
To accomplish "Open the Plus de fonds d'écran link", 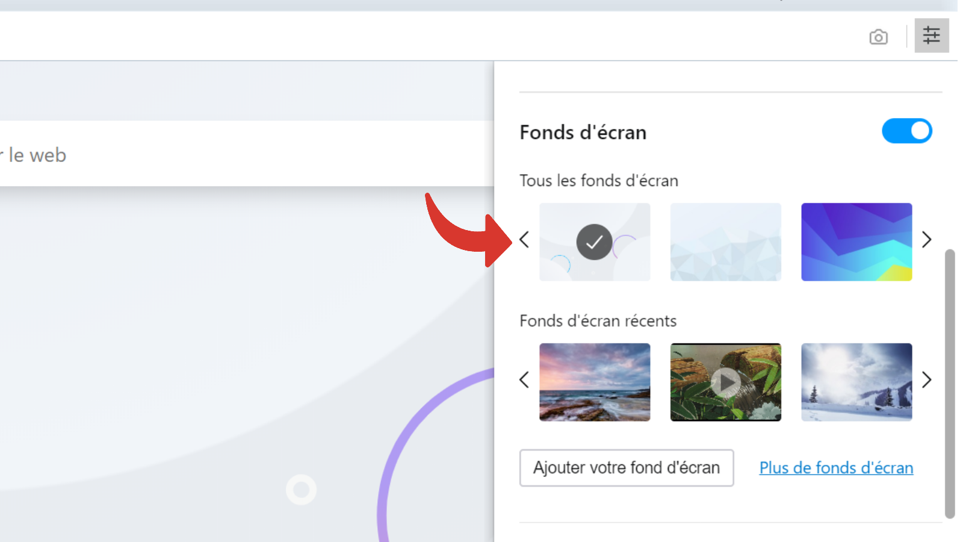I will (x=836, y=468).
